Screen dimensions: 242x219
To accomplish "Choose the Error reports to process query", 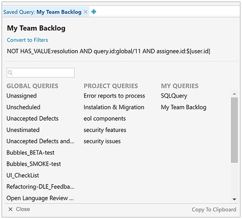I will coord(114,96).
